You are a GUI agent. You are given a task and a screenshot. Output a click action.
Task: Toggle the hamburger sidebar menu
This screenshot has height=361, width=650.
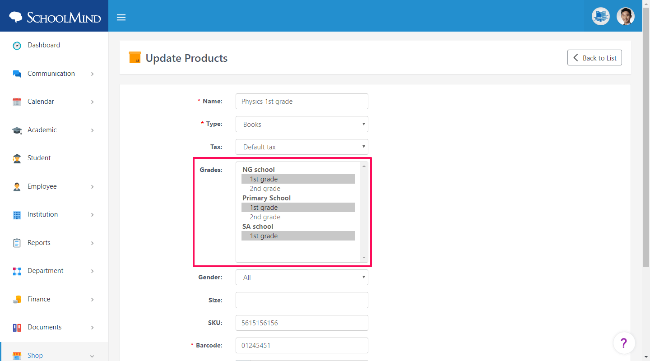pyautogui.click(x=121, y=18)
